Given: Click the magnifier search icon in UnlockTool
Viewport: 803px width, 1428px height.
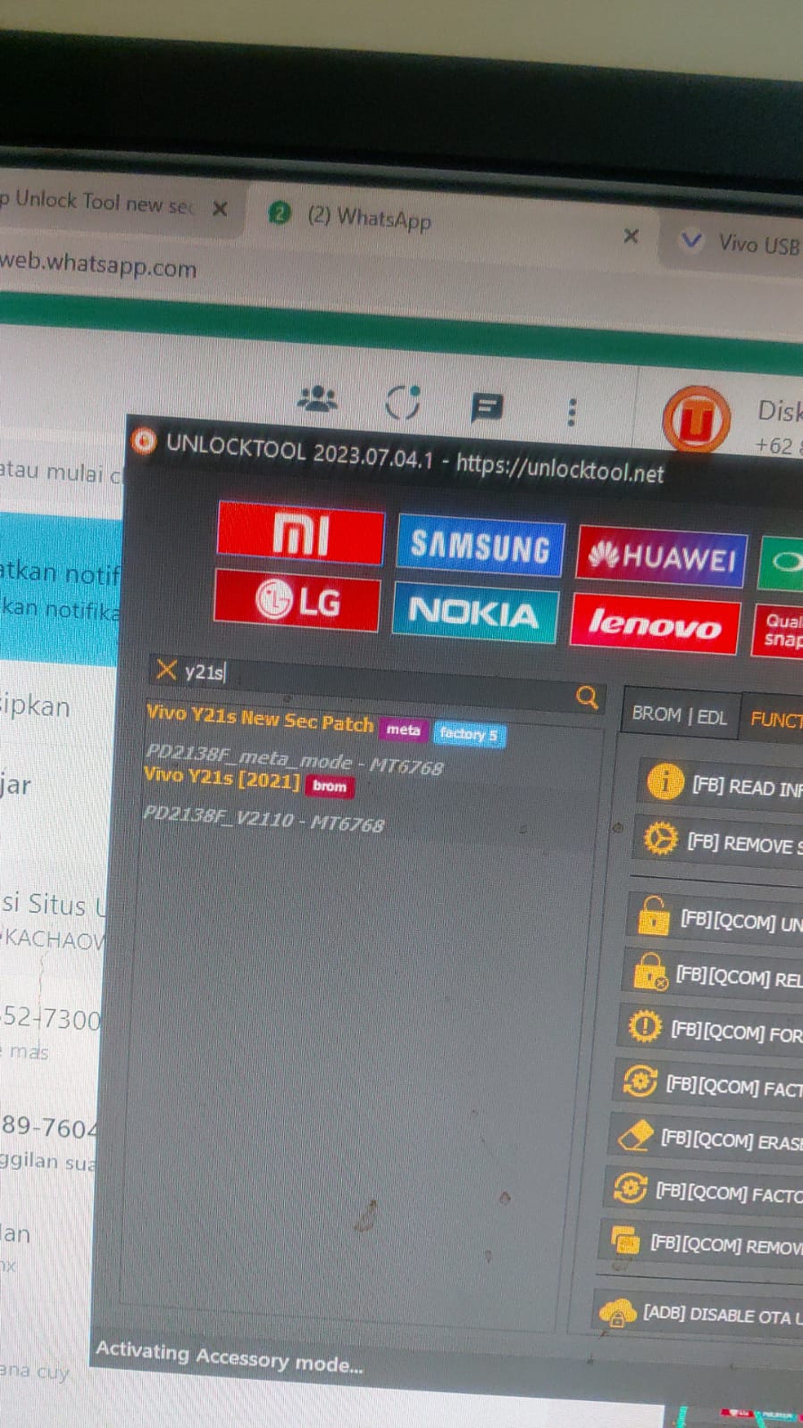Looking at the screenshot, I should tap(587, 697).
